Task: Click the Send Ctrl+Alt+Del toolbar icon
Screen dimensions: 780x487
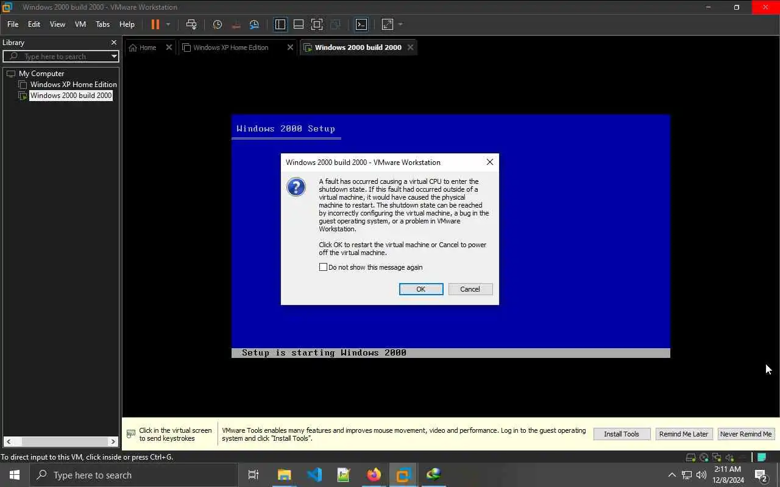Action: click(191, 24)
